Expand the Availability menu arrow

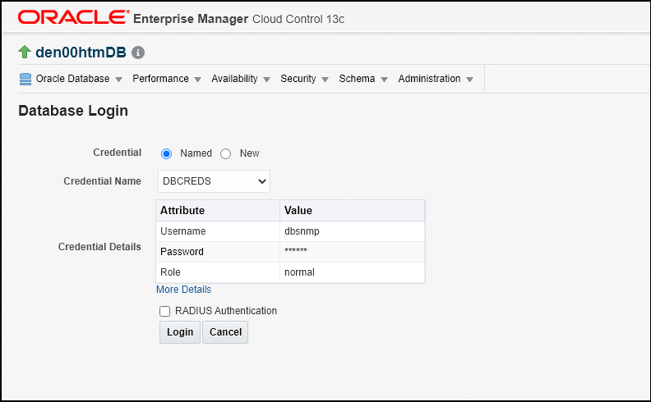pyautogui.click(x=266, y=80)
